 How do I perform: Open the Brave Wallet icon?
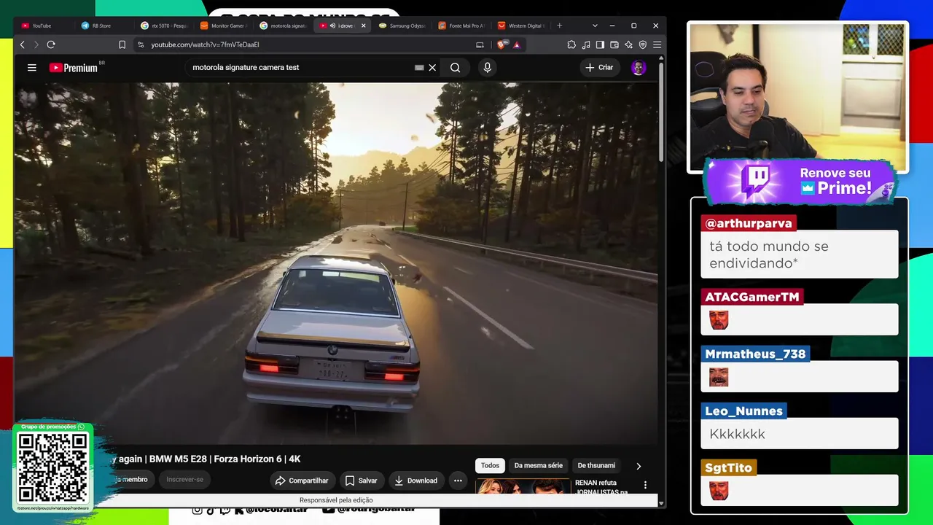[614, 44]
